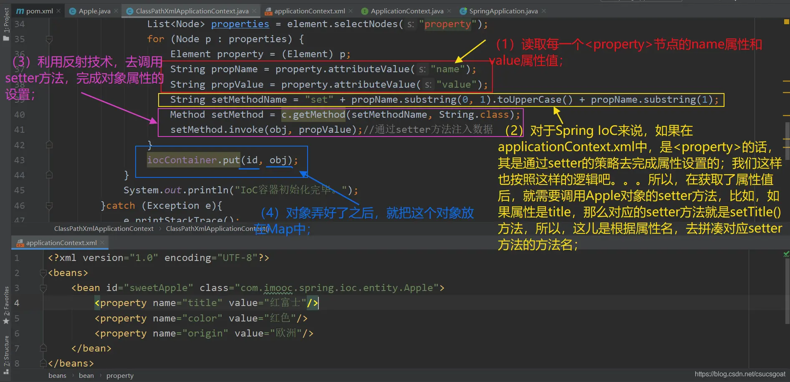Click iocContainer on line 43
The width and height of the screenshot is (790, 382).
point(182,160)
